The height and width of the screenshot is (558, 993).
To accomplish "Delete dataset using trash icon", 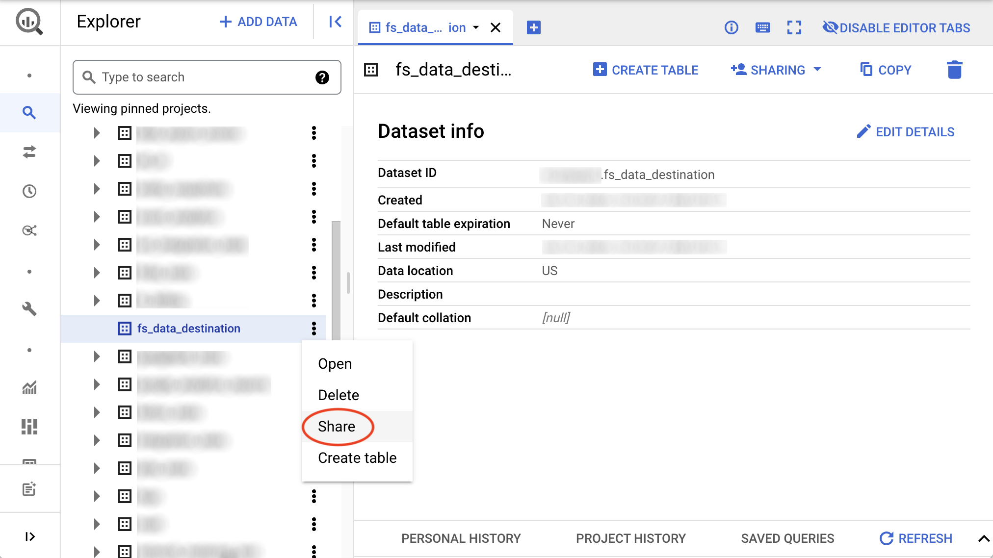I will coord(955,70).
